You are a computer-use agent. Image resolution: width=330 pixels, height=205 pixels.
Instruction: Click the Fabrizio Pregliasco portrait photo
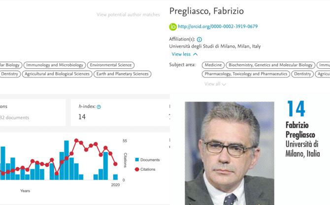pyautogui.click(x=230, y=153)
